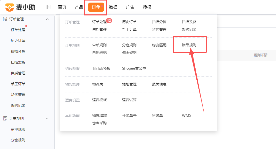
Task: Open 仓库采购
Action: pos(99,123)
